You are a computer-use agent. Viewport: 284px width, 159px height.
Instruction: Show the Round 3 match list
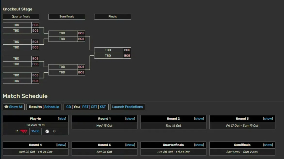tap(268, 118)
